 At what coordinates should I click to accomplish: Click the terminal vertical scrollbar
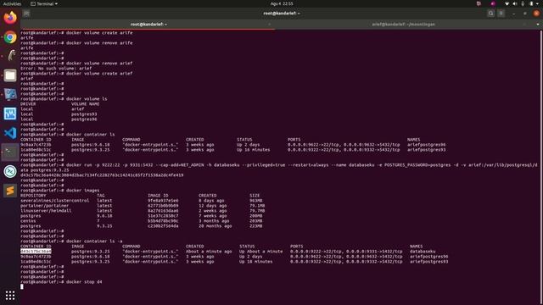coord(541,168)
